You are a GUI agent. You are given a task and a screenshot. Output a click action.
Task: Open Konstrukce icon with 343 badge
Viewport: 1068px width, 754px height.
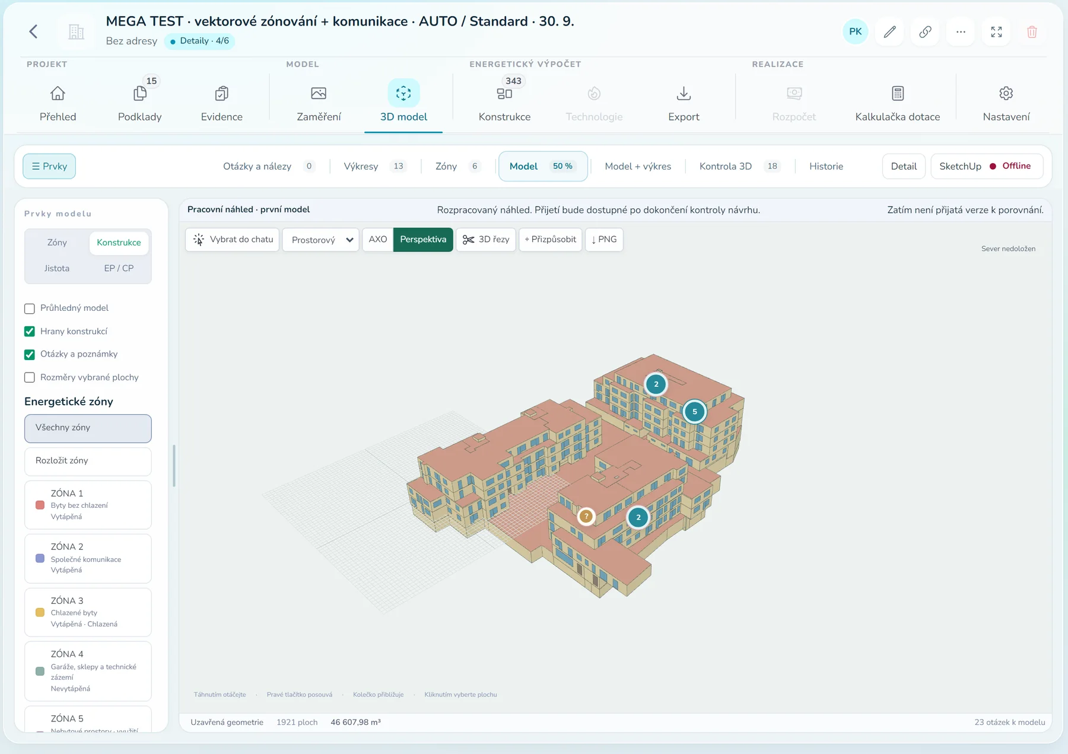coord(504,93)
